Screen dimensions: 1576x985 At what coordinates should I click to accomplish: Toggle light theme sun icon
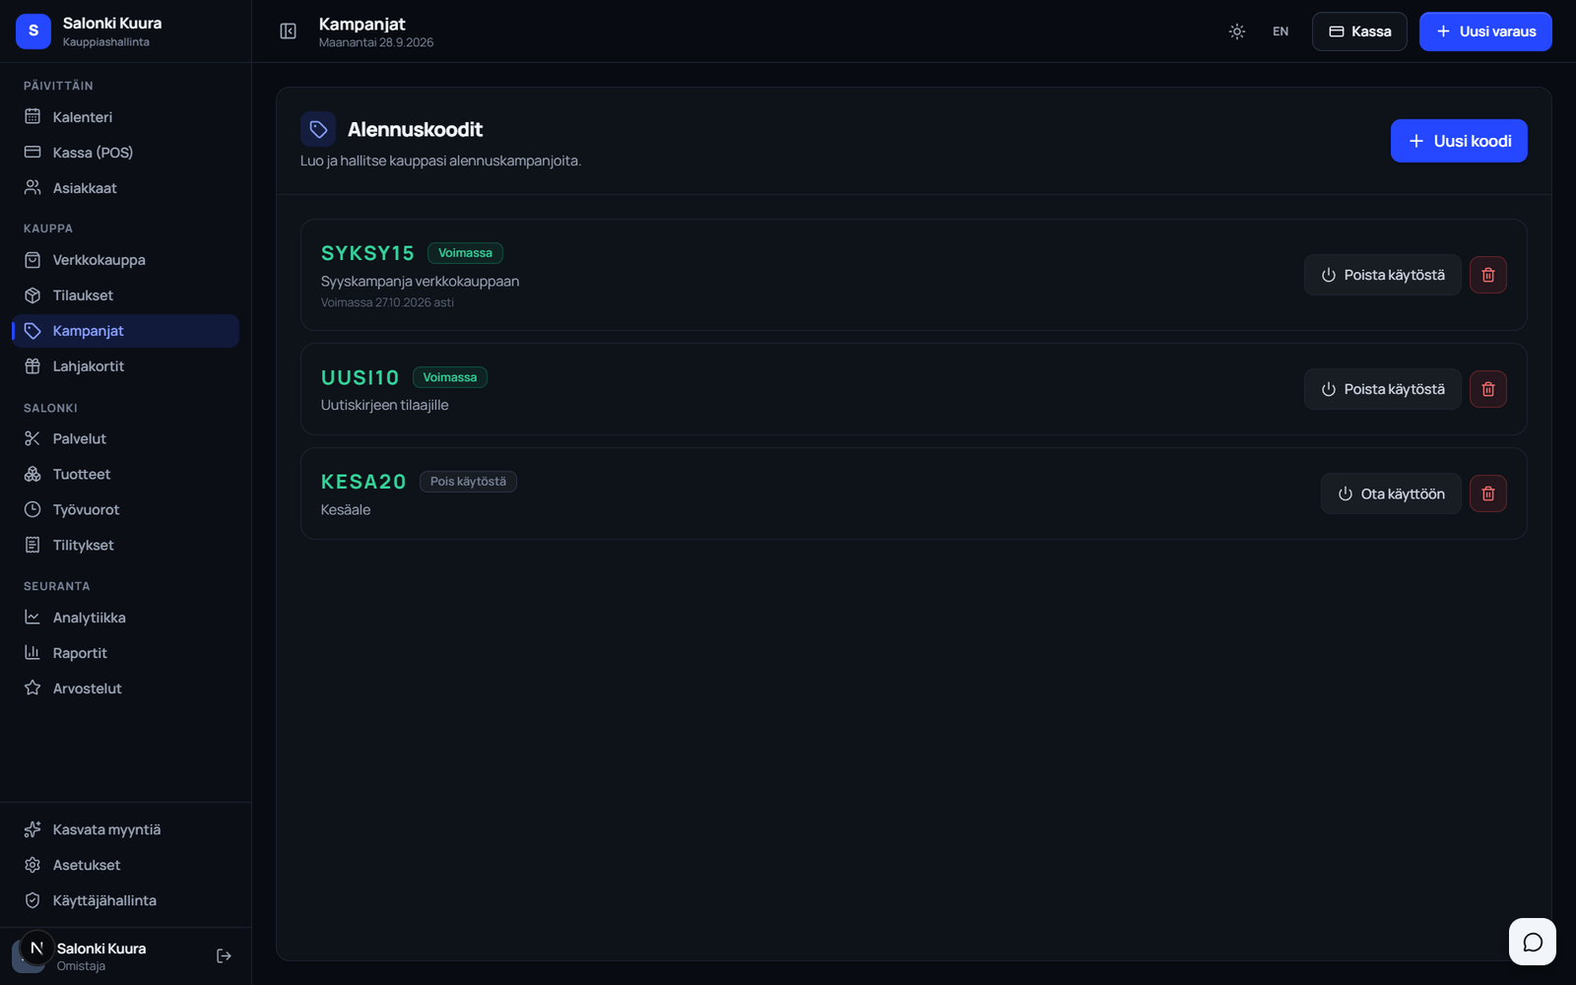tap(1237, 32)
